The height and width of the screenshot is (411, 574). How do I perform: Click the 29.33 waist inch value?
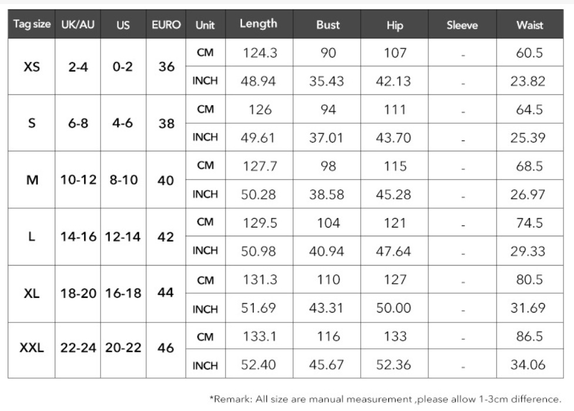click(528, 251)
